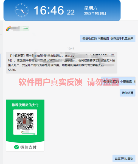Viewport: 138px width, 164px height.
Task: Select the 保存到手机里发来 message bubble
Action: (108, 39)
